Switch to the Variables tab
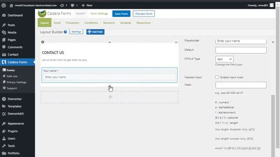 [126, 23]
